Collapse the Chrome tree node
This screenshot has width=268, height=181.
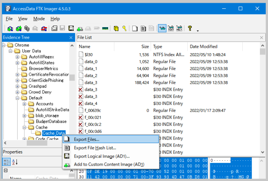pos(3,45)
